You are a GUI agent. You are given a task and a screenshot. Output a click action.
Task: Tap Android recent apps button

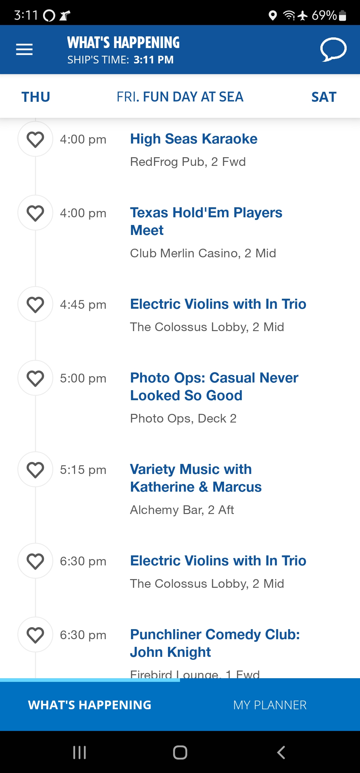pyautogui.click(x=79, y=752)
